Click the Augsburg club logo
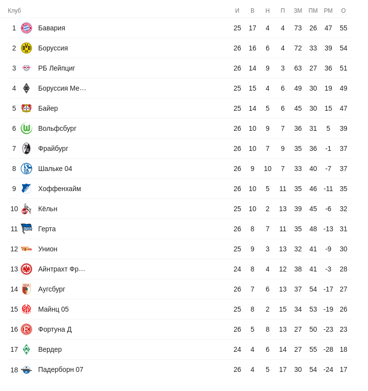368x391 pixels. (x=26, y=289)
